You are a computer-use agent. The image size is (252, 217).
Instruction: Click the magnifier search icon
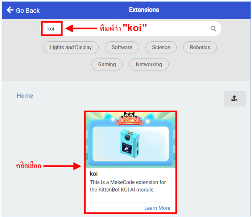[213, 29]
